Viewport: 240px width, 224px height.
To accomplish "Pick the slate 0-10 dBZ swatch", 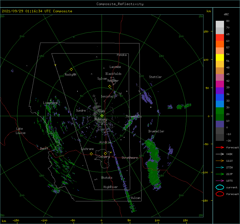I will click(220, 124).
